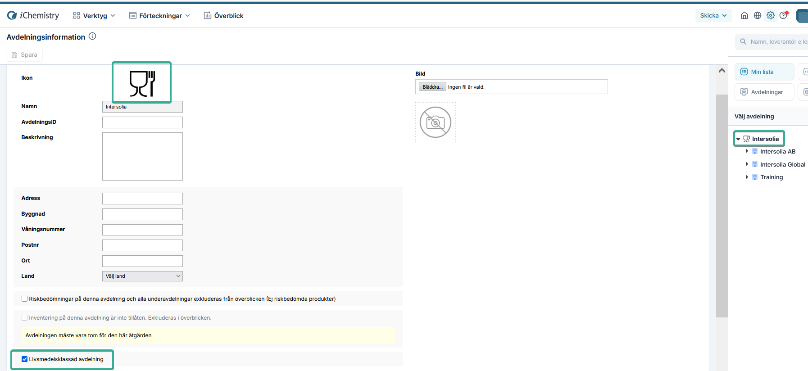Click the AvdelningsID input field
The image size is (808, 371).
[x=142, y=122]
